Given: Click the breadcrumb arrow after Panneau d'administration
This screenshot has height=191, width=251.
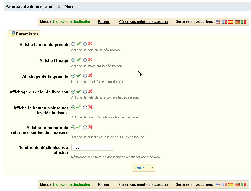Looking at the screenshot, I should pos(59,7).
